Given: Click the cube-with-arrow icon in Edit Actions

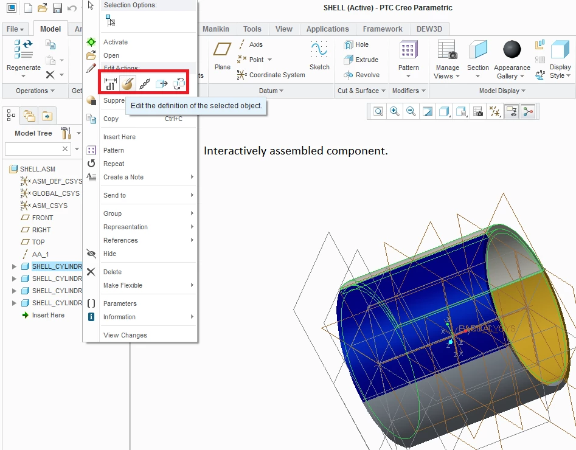Looking at the screenshot, I should [162, 84].
